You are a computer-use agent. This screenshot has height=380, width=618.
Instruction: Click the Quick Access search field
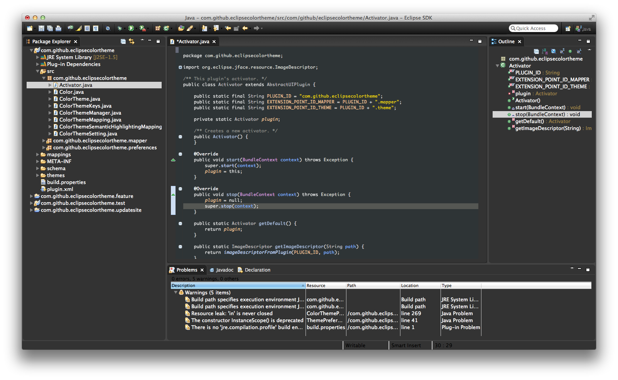pyautogui.click(x=534, y=28)
